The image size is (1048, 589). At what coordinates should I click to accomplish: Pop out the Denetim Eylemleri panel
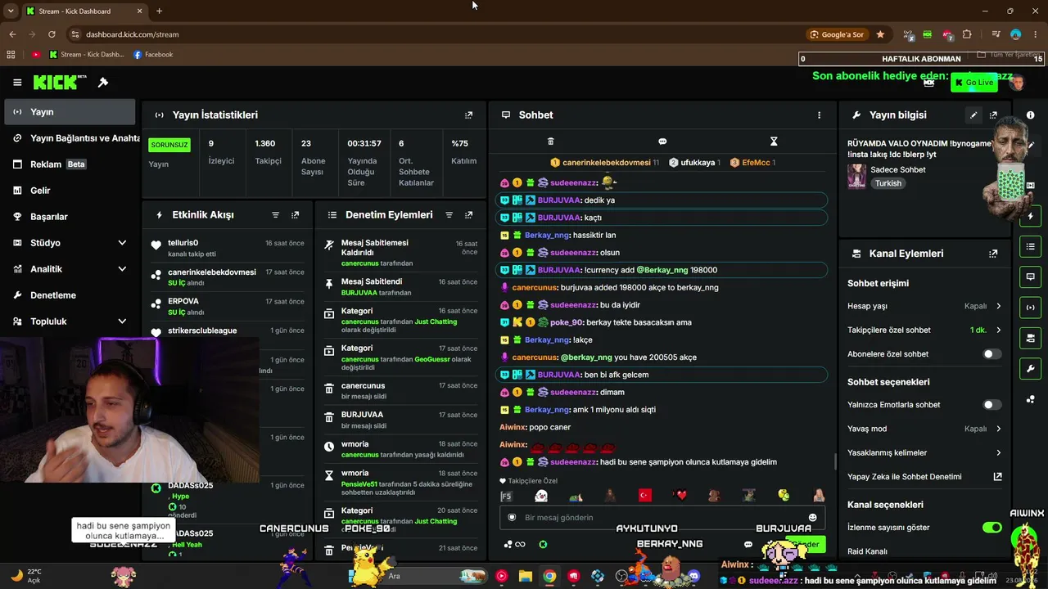click(x=468, y=215)
